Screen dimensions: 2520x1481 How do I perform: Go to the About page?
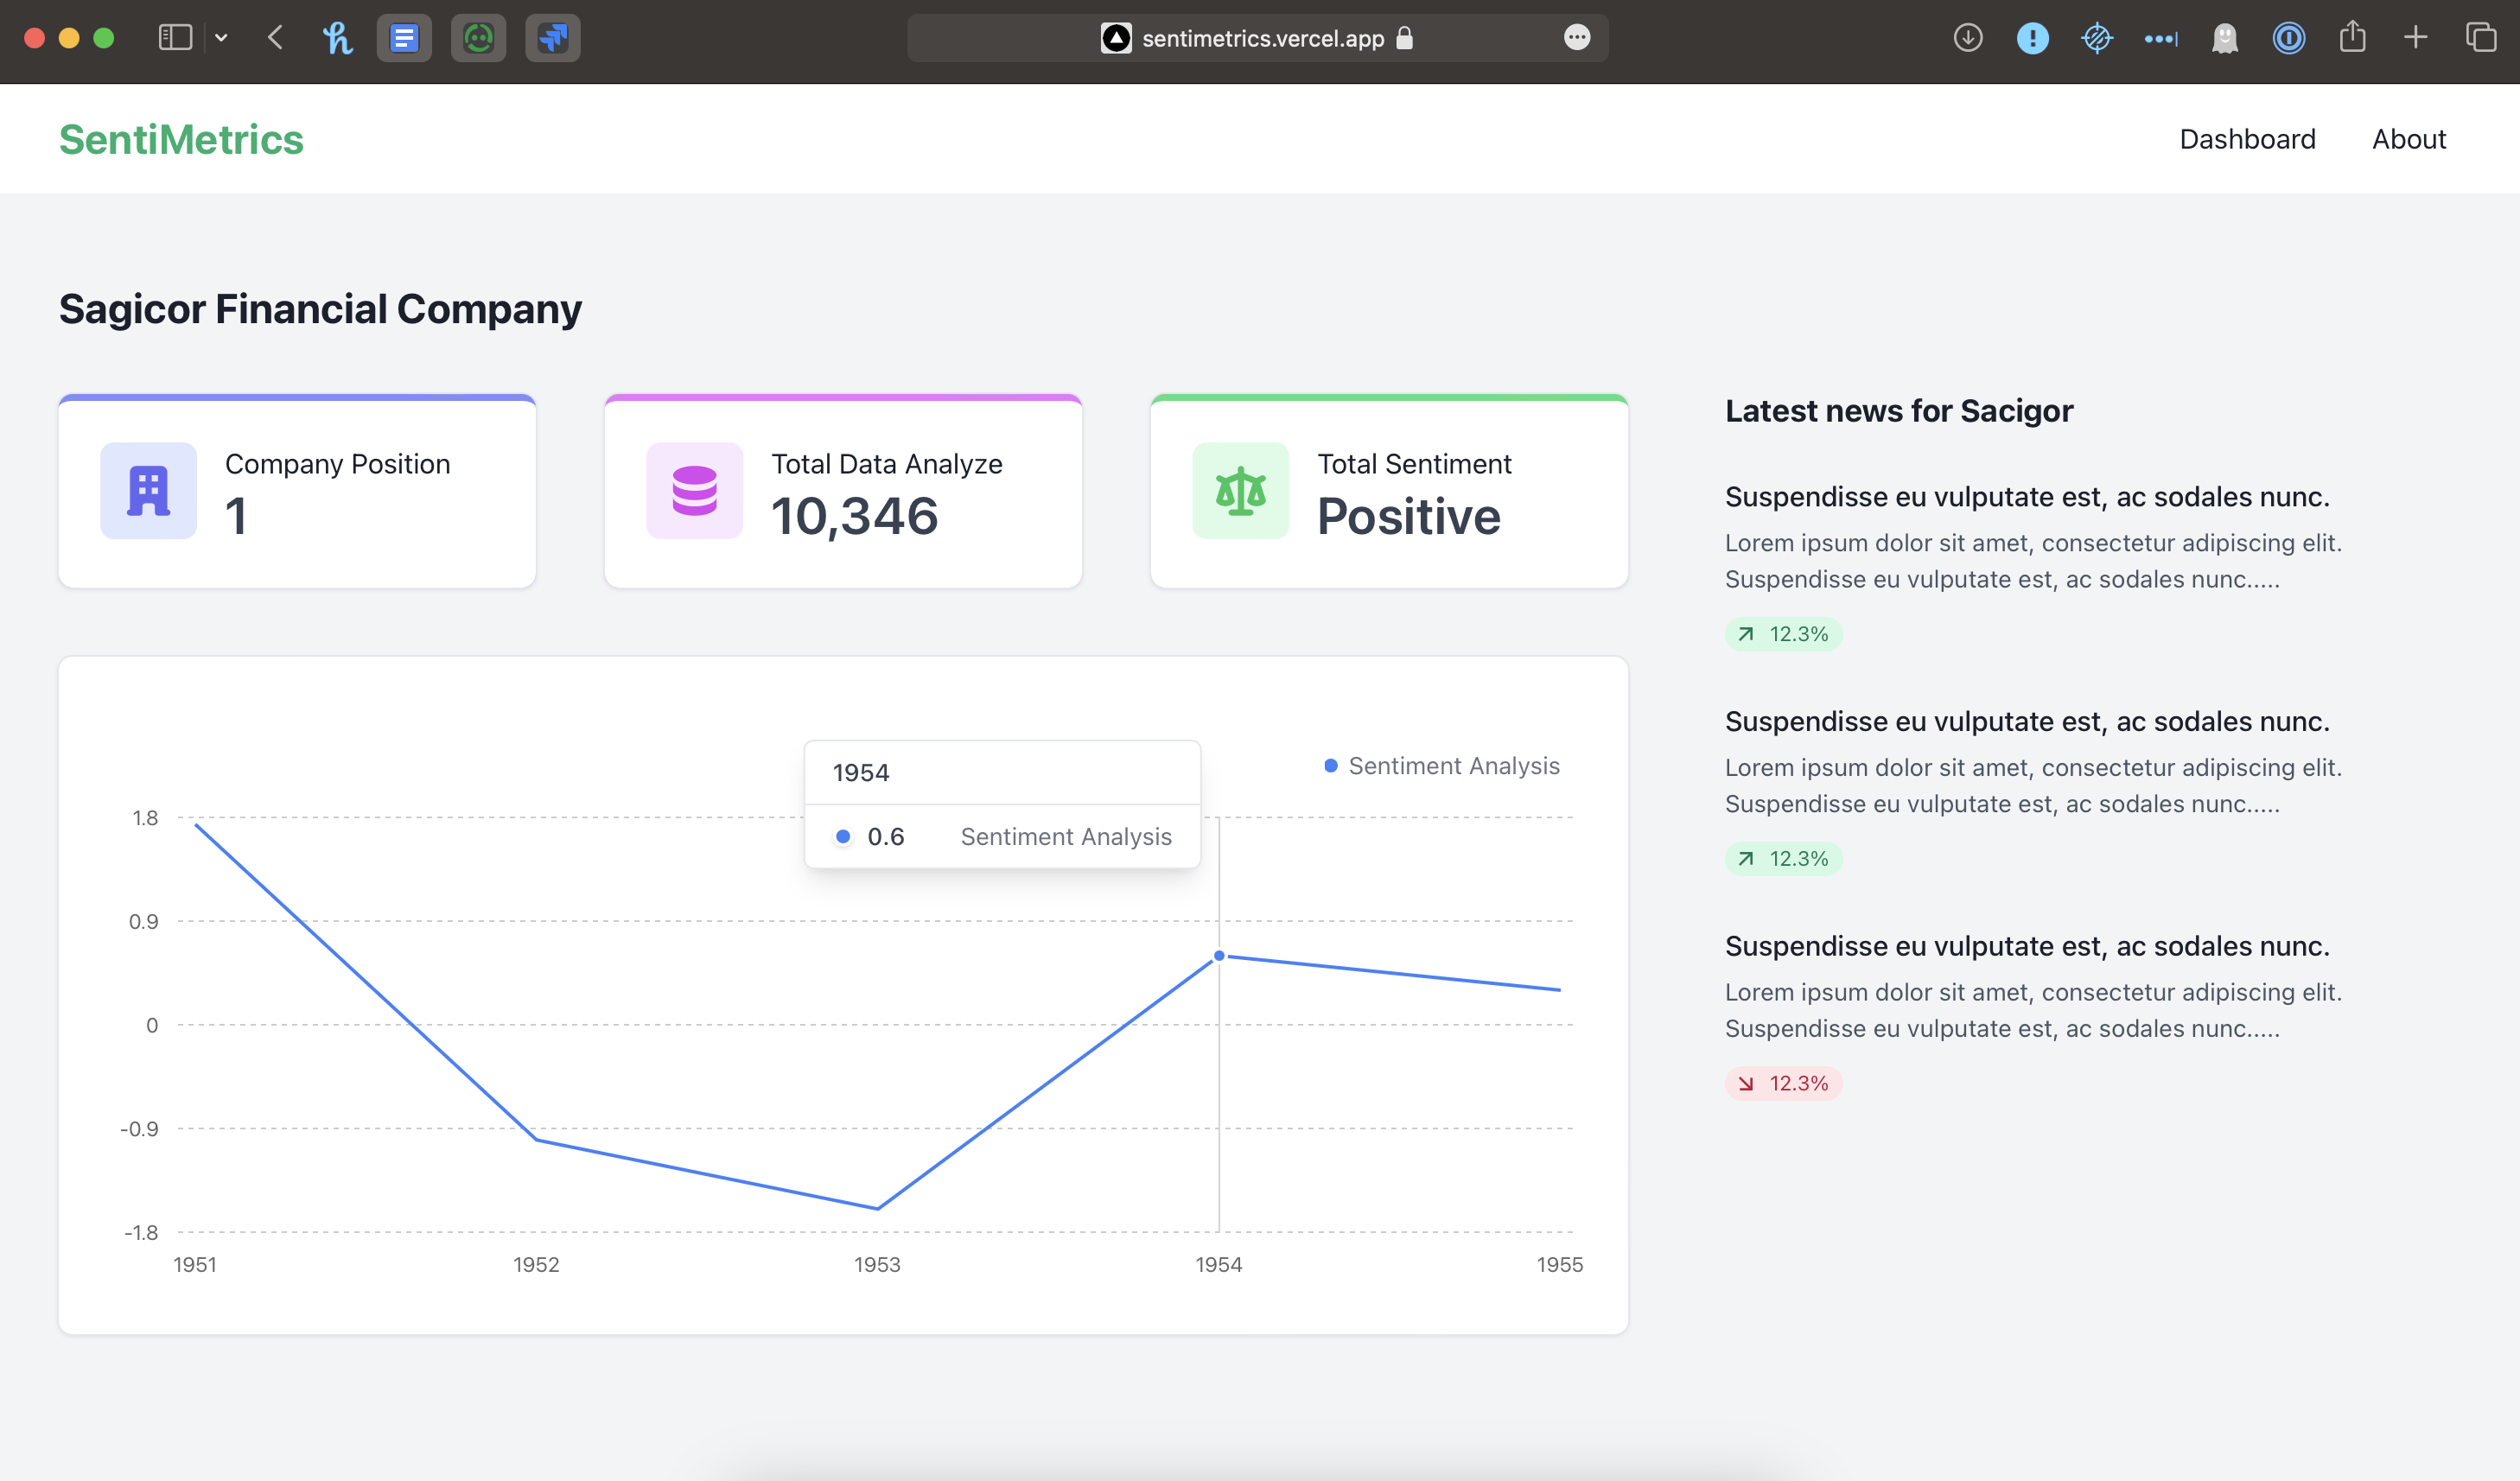(x=2408, y=139)
